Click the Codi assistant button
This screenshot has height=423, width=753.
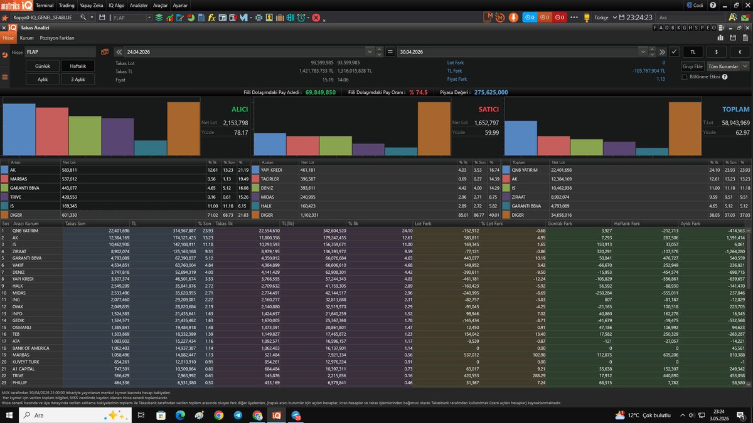point(695,5)
